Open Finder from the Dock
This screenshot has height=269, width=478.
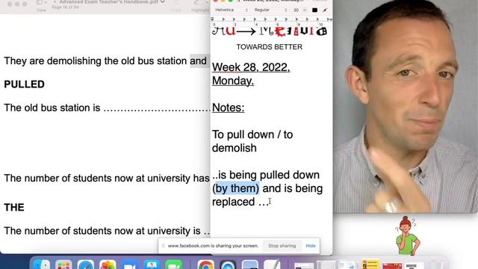[42, 265]
